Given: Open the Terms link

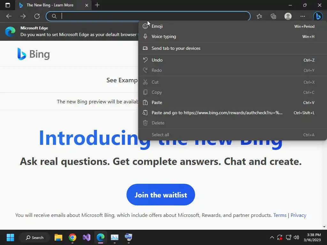Looking at the screenshot, I should [280, 215].
